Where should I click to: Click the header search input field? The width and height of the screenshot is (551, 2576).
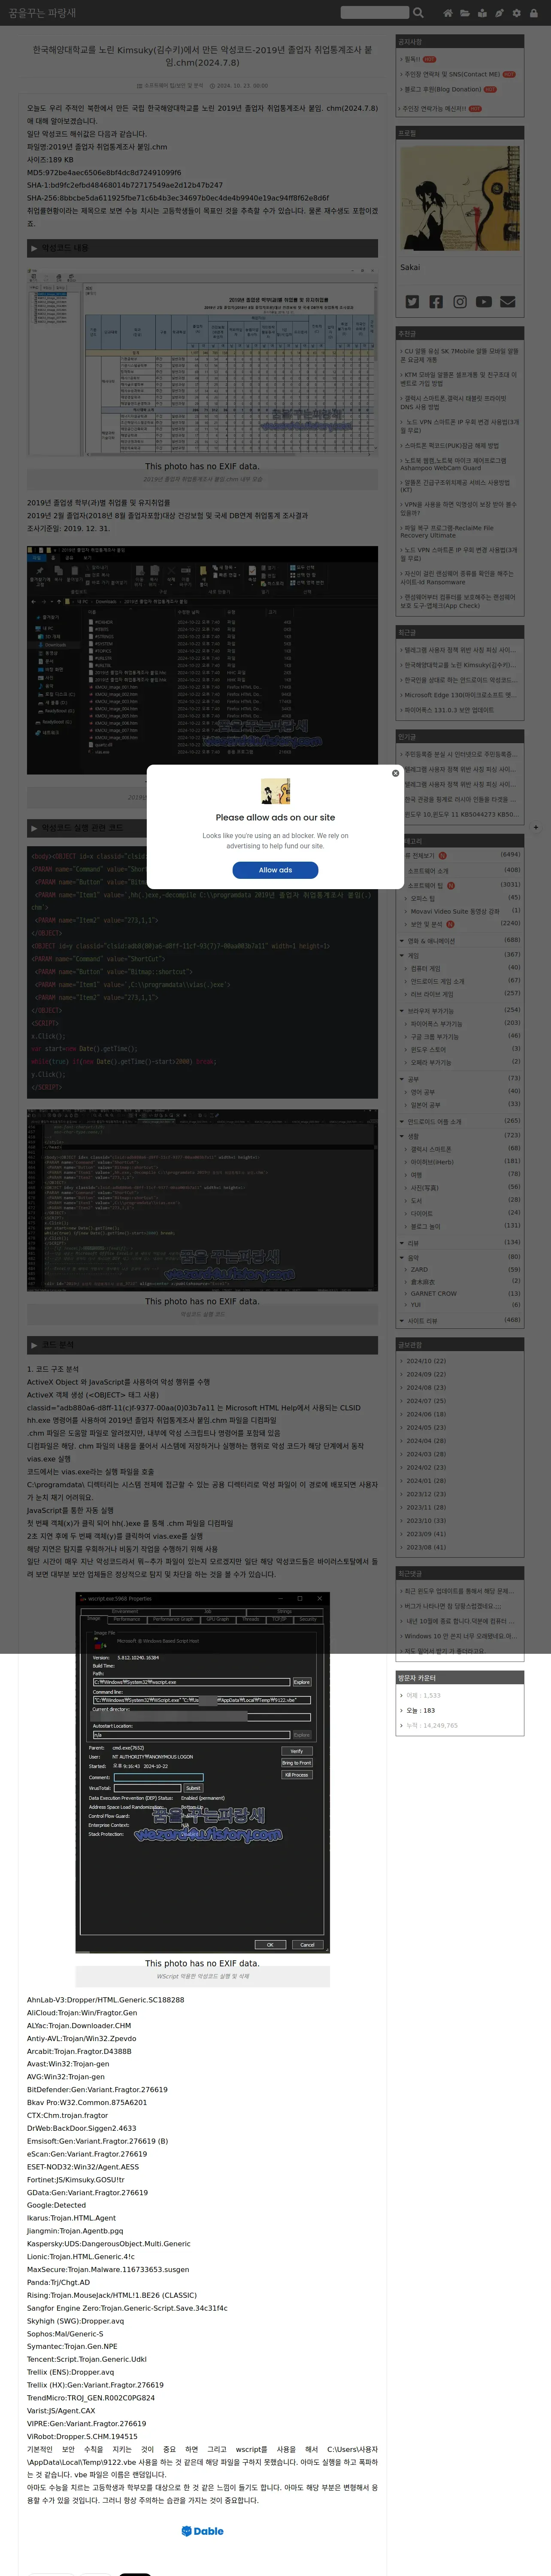click(x=374, y=13)
